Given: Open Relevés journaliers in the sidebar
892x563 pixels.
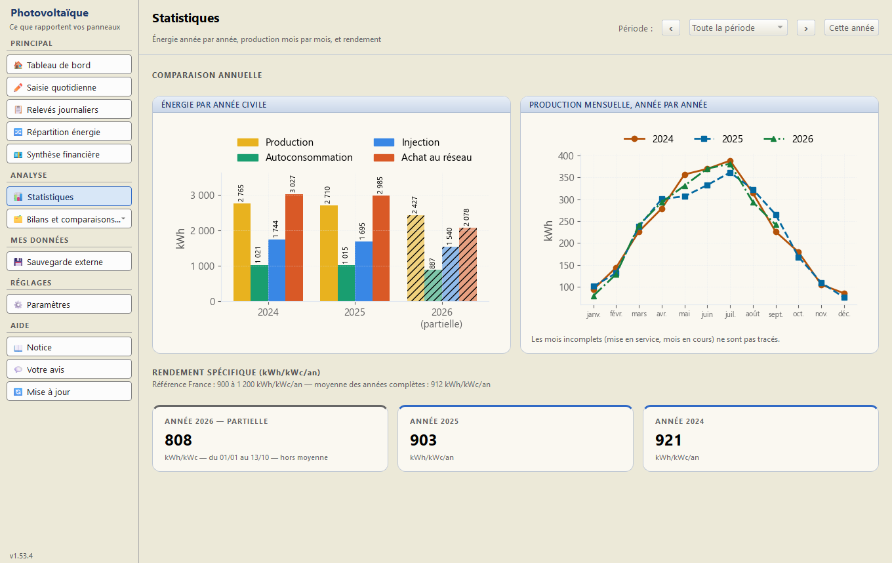Looking at the screenshot, I should tap(70, 110).
